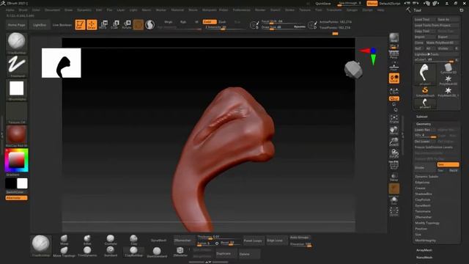Collapse the Geometry section
Image resolution: width=469 pixels, height=264 pixels.
tap(424, 124)
